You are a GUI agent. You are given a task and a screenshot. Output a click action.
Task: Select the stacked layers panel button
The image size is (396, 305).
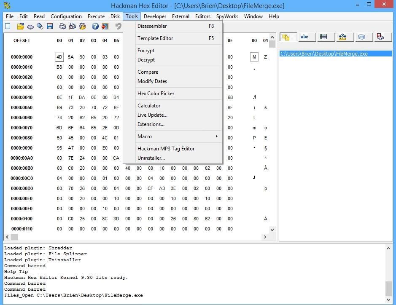pos(364,37)
